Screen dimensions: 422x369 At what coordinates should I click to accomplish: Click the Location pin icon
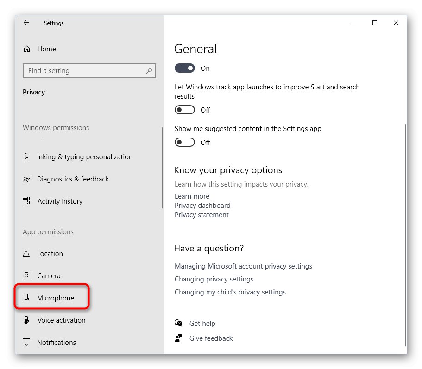(x=27, y=254)
